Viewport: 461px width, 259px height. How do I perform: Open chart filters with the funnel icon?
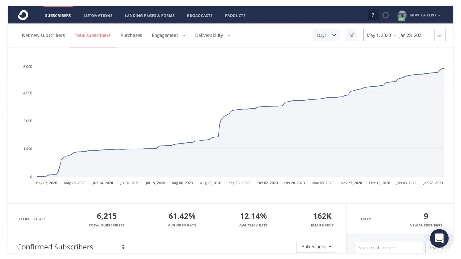click(351, 35)
